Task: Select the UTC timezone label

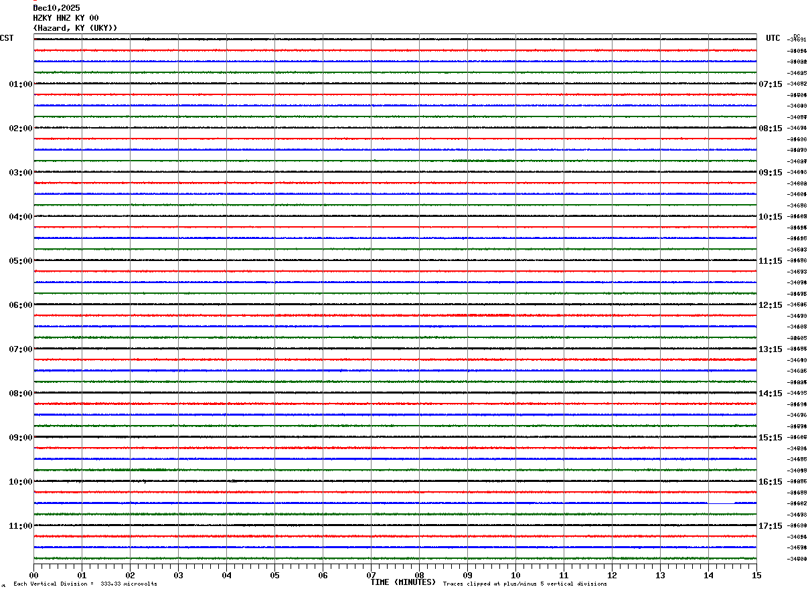Action: coord(773,38)
